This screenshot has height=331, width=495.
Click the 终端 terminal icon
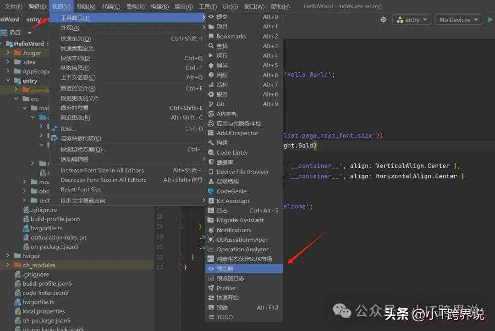(x=211, y=308)
